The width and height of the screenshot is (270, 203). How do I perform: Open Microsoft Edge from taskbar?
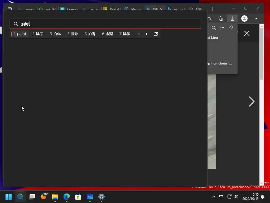point(67,197)
